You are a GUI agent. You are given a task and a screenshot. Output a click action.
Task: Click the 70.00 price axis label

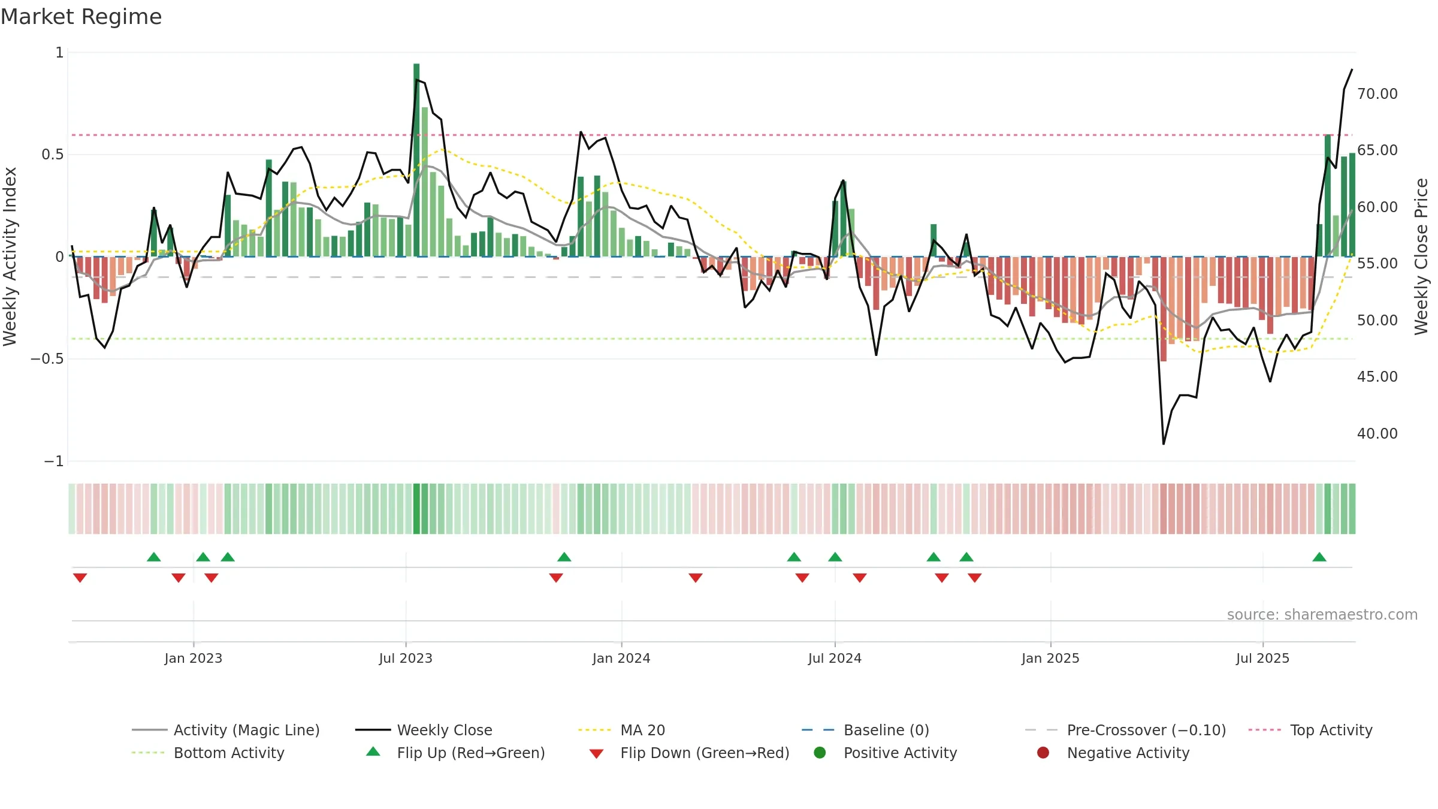[x=1377, y=94]
